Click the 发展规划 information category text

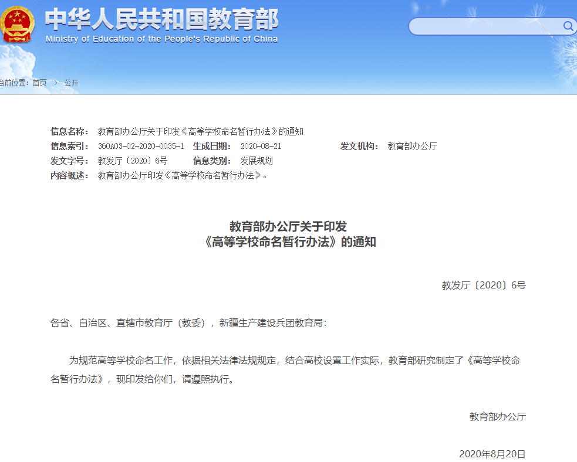[255, 162]
